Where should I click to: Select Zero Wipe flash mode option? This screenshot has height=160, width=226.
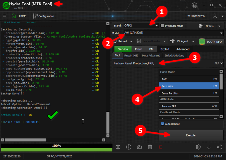(x=189, y=86)
